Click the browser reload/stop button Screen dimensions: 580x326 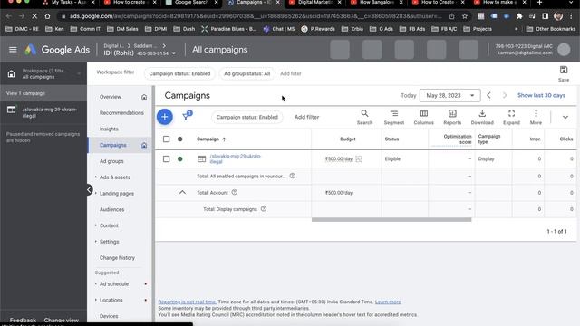pos(34,16)
